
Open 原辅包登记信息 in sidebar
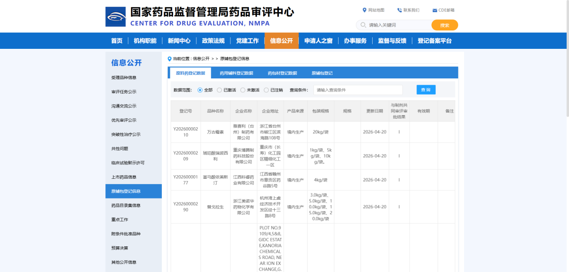[x=134, y=191]
